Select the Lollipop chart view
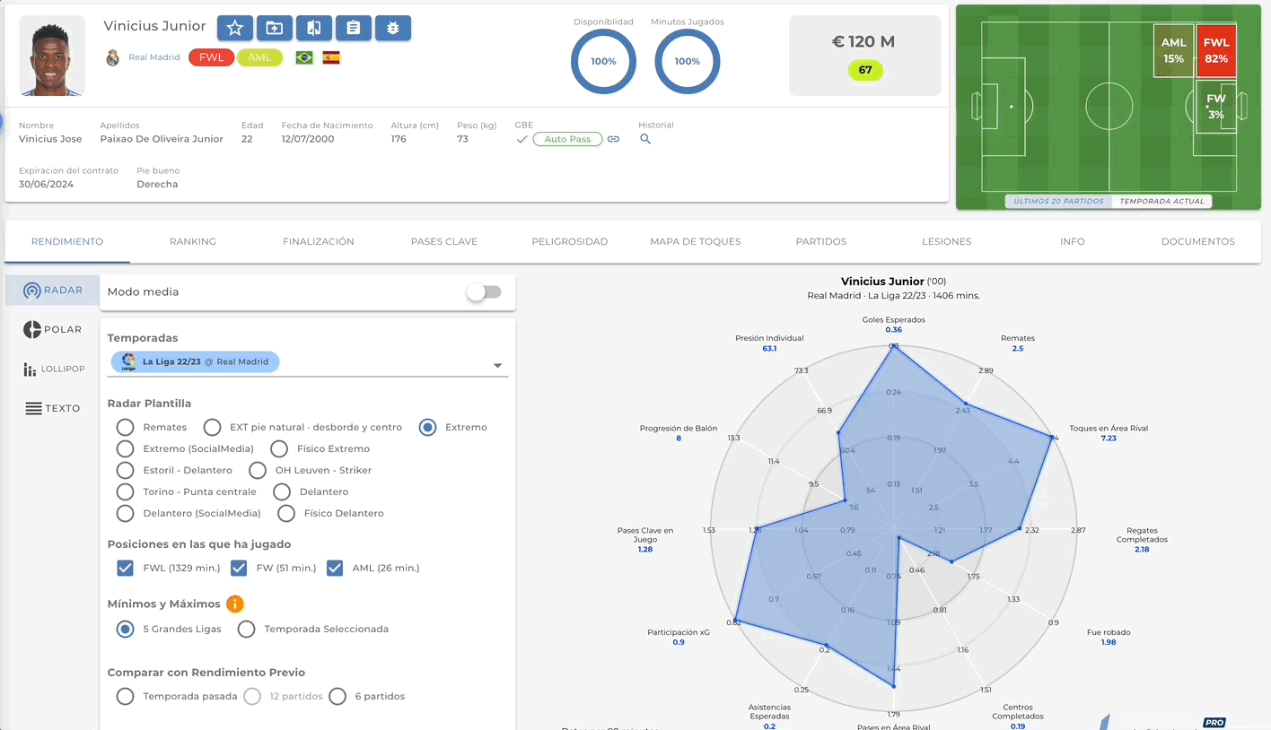1271x730 pixels. [x=52, y=369]
